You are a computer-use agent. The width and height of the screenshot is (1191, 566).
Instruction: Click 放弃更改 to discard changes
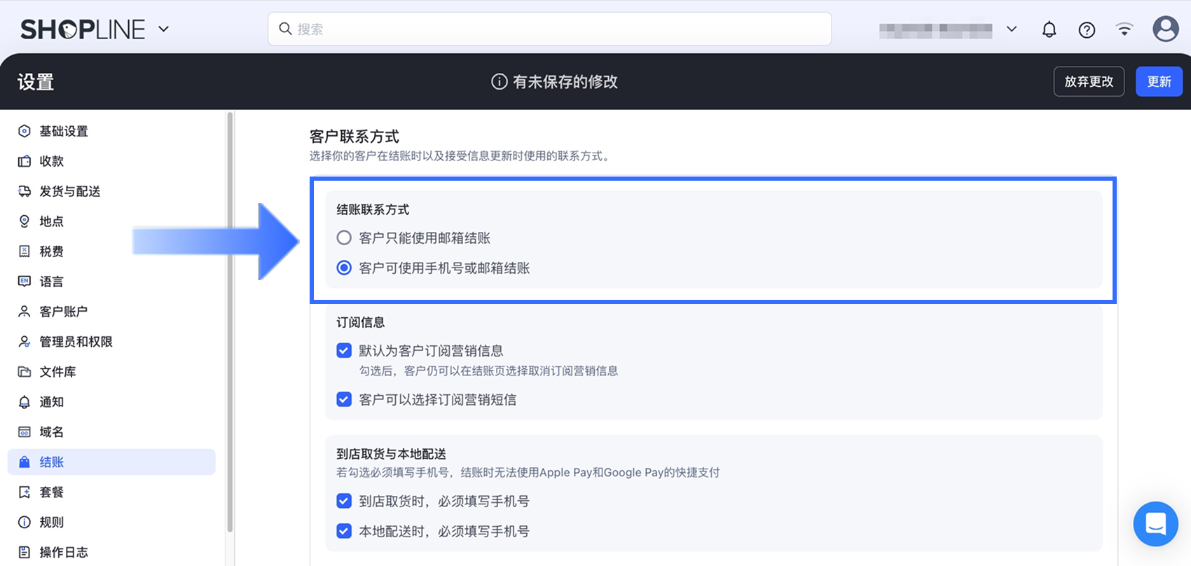[1089, 81]
